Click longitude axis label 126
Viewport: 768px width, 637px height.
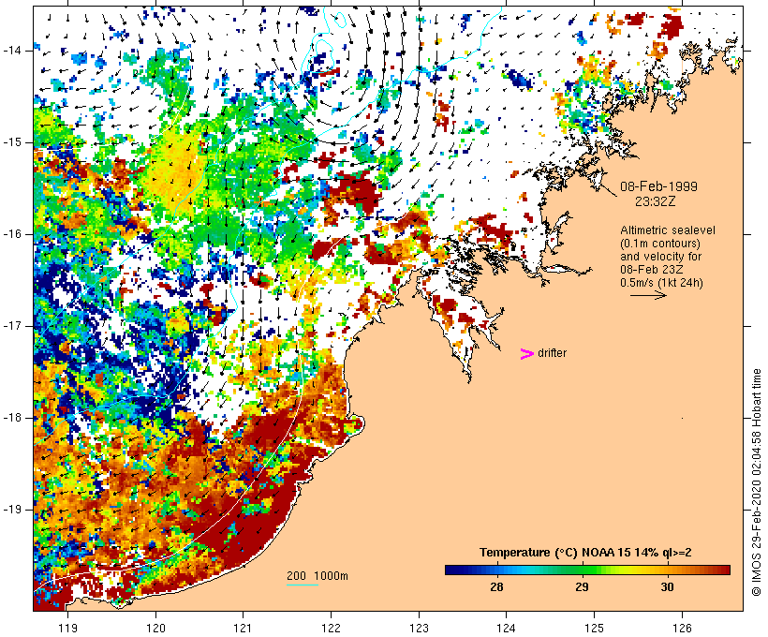[x=682, y=628]
